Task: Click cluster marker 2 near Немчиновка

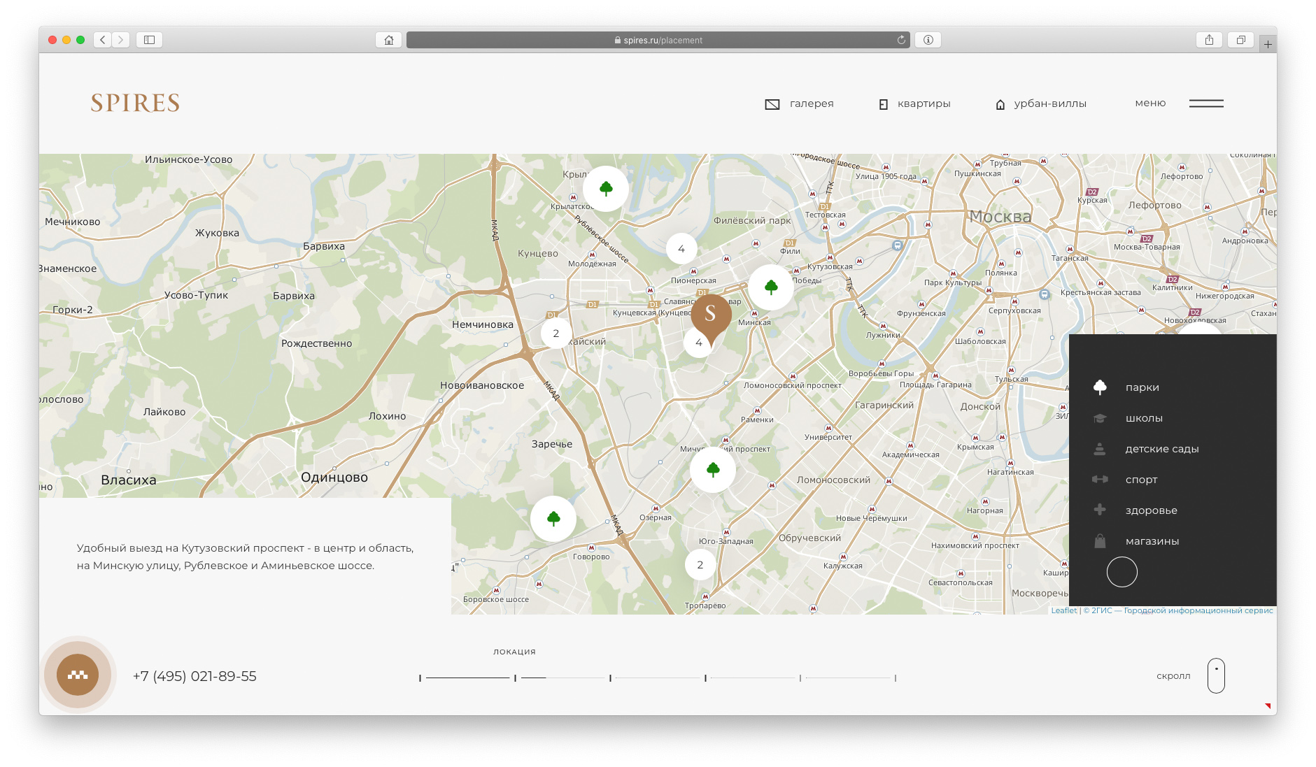Action: click(x=556, y=334)
